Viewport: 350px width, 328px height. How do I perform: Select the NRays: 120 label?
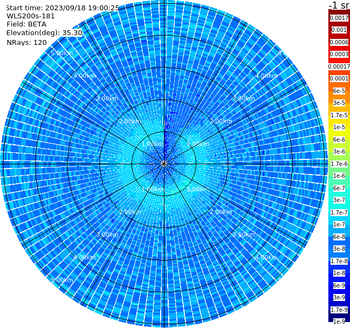27,42
